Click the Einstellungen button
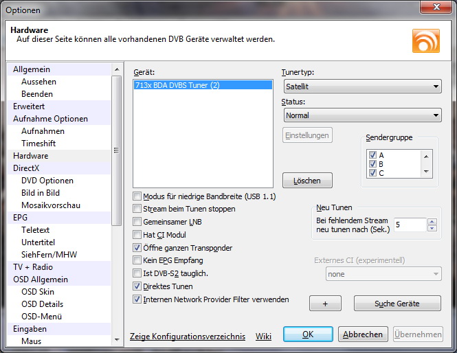This screenshot has height=353, width=457. pos(307,135)
